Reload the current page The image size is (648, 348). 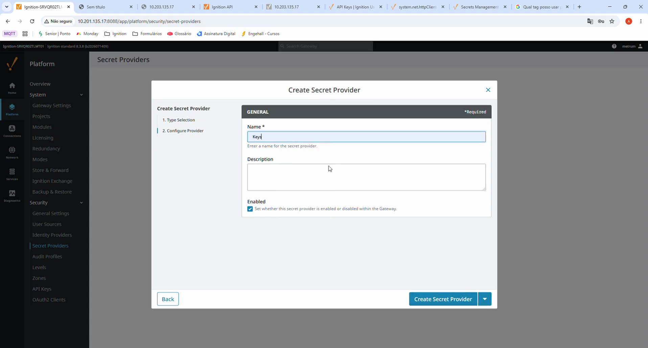pos(32,21)
